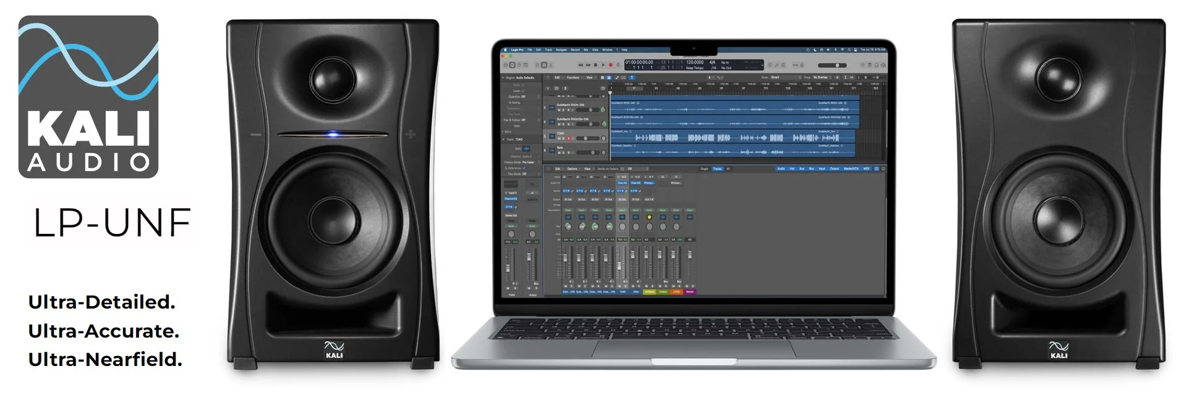Toggle the mixer MIDI filter button

(866, 168)
